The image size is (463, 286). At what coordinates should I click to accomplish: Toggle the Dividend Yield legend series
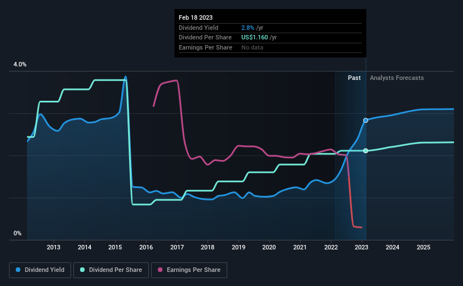coord(40,270)
